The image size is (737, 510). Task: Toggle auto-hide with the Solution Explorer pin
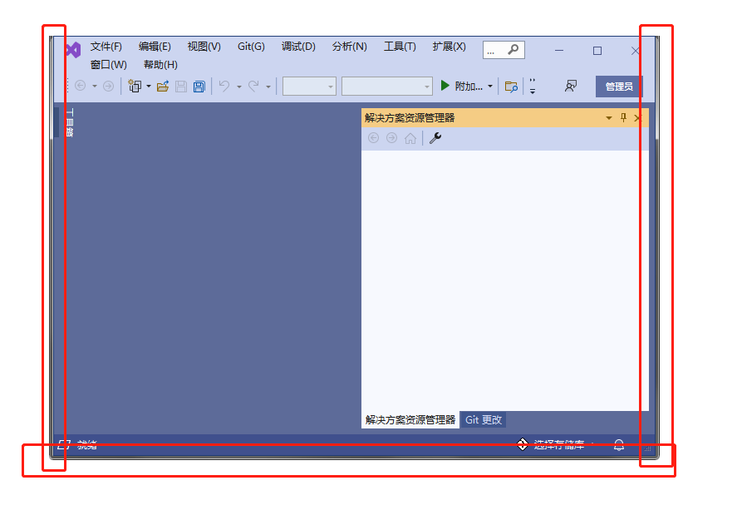pos(622,117)
